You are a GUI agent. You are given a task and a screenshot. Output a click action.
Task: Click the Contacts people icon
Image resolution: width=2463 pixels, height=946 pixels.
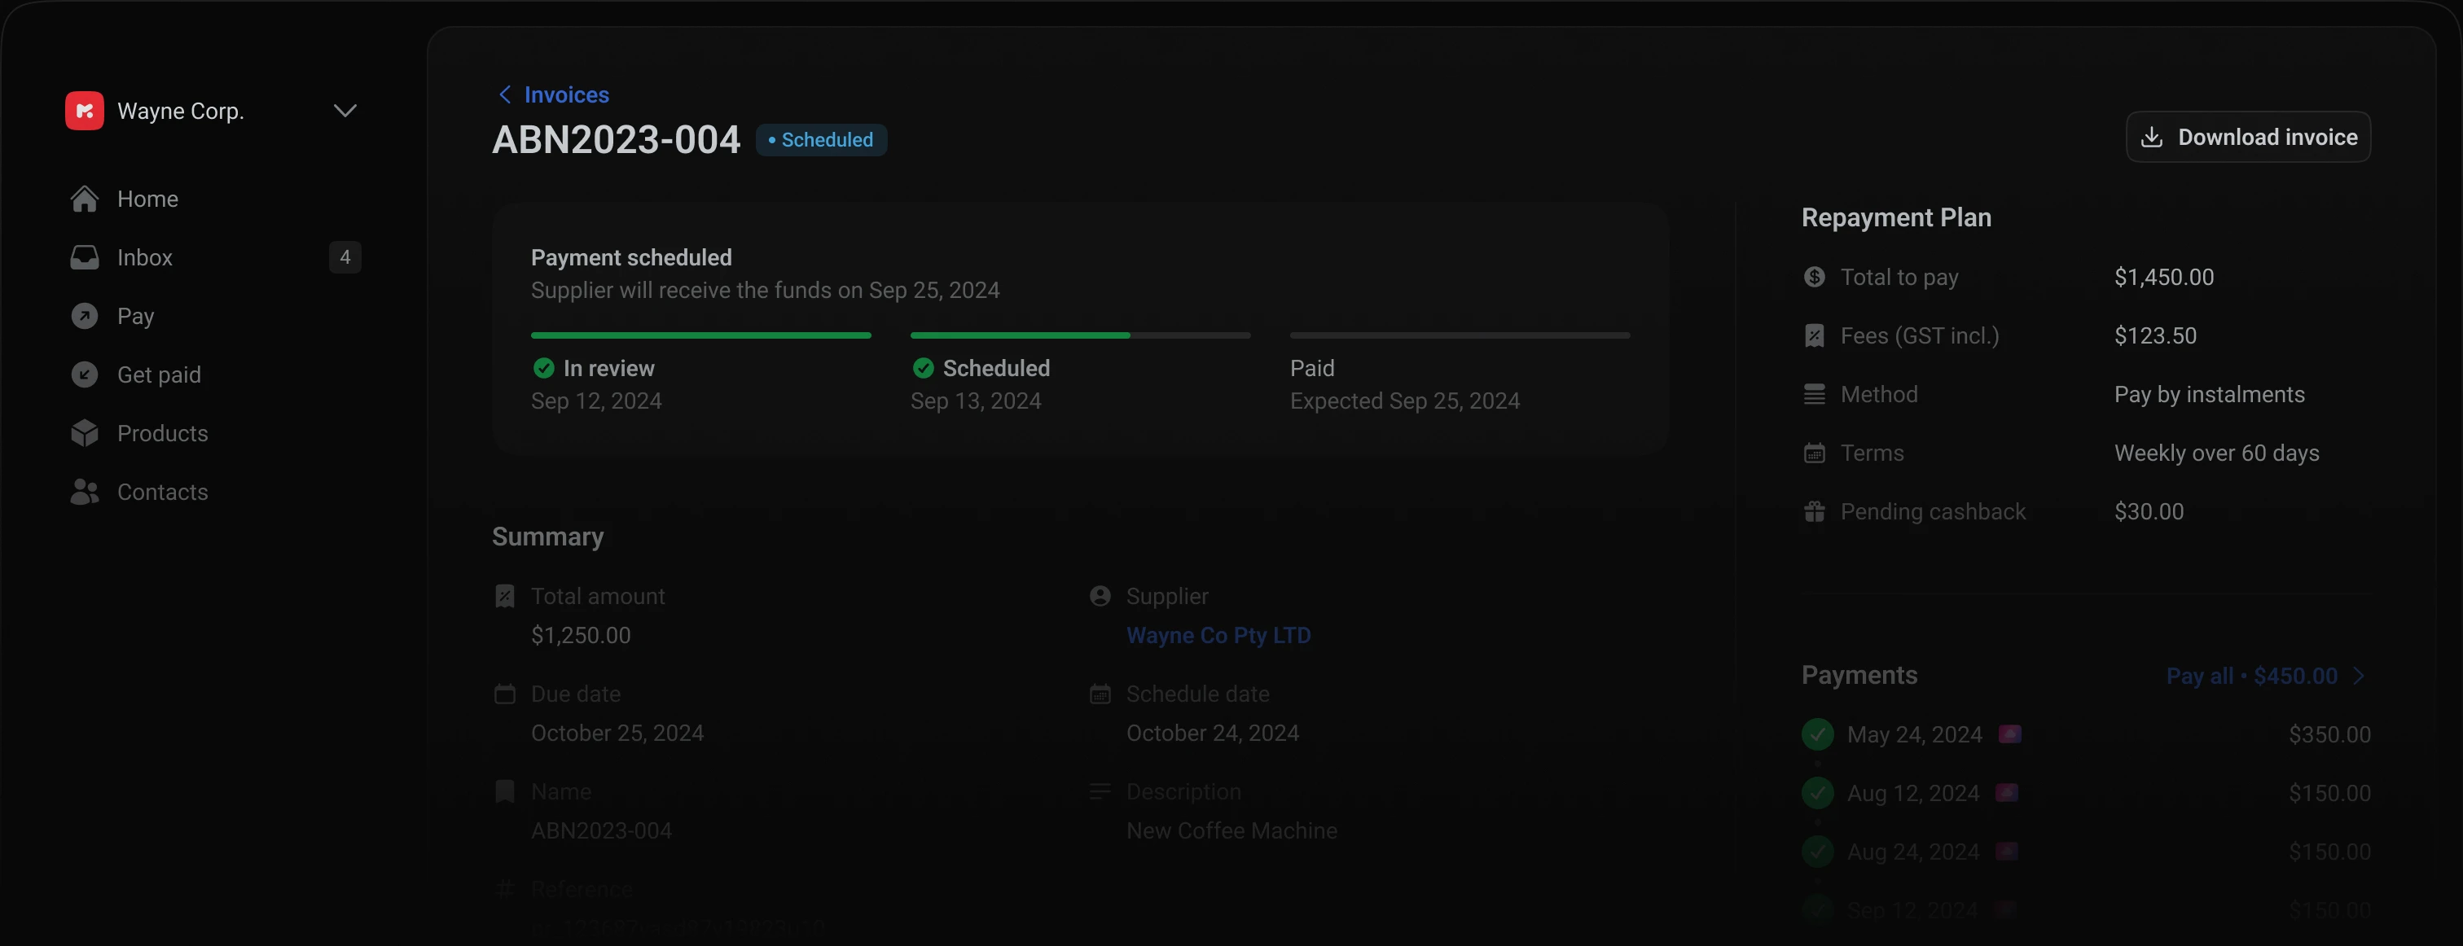click(x=84, y=492)
